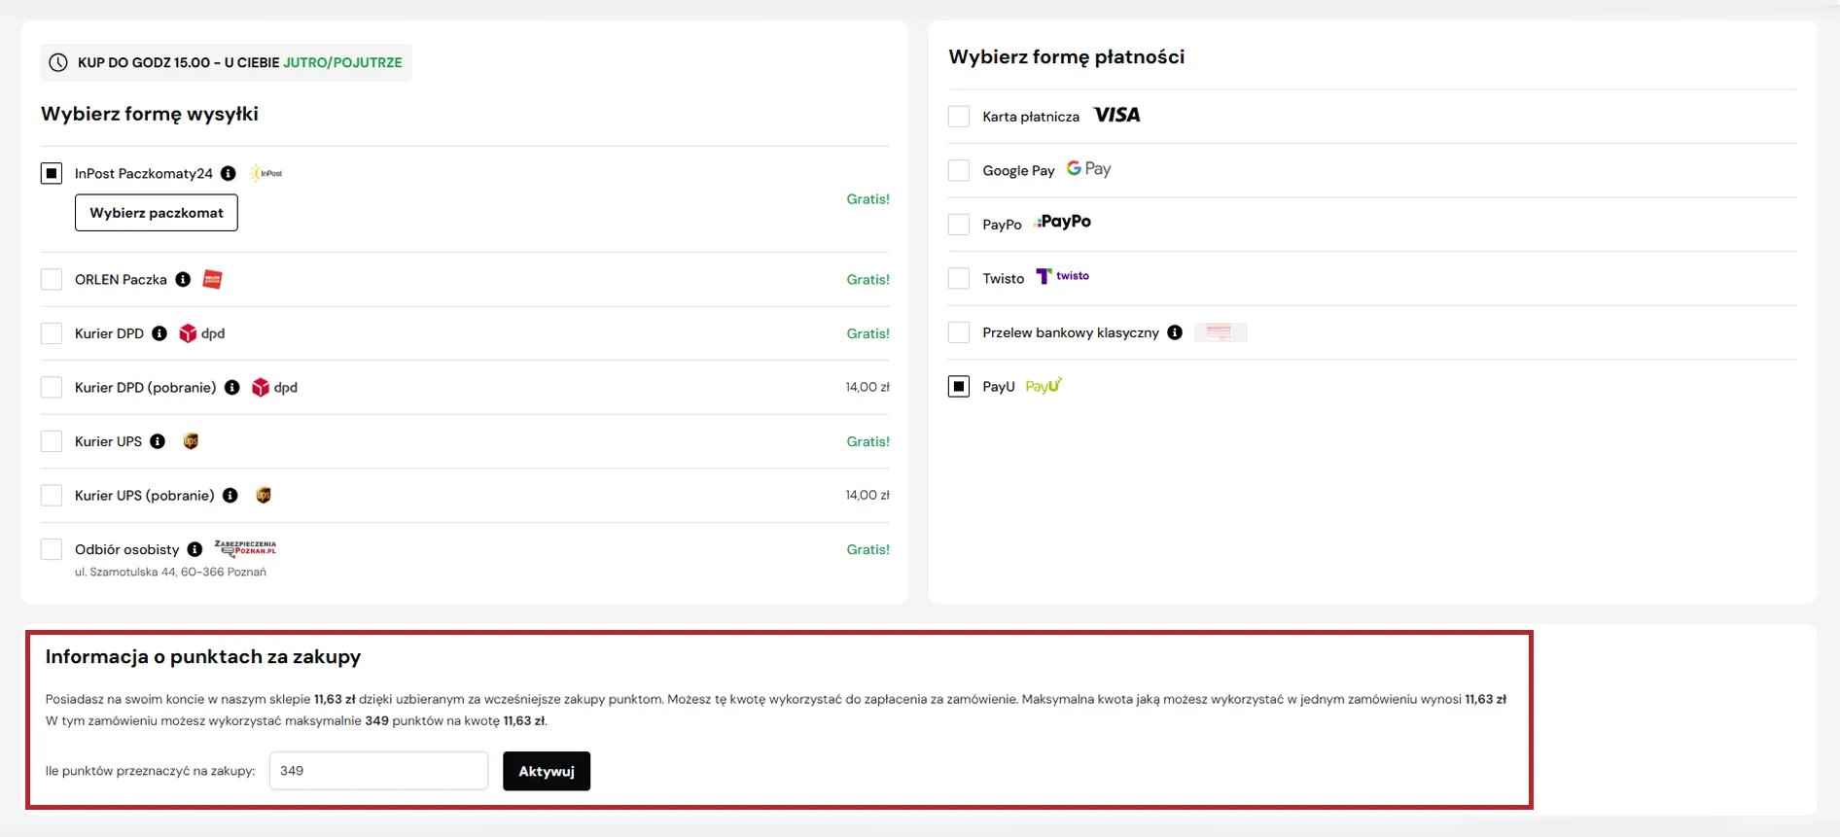
Task: Click DPD logo in Kurier DPD row
Action: pyautogui.click(x=202, y=333)
